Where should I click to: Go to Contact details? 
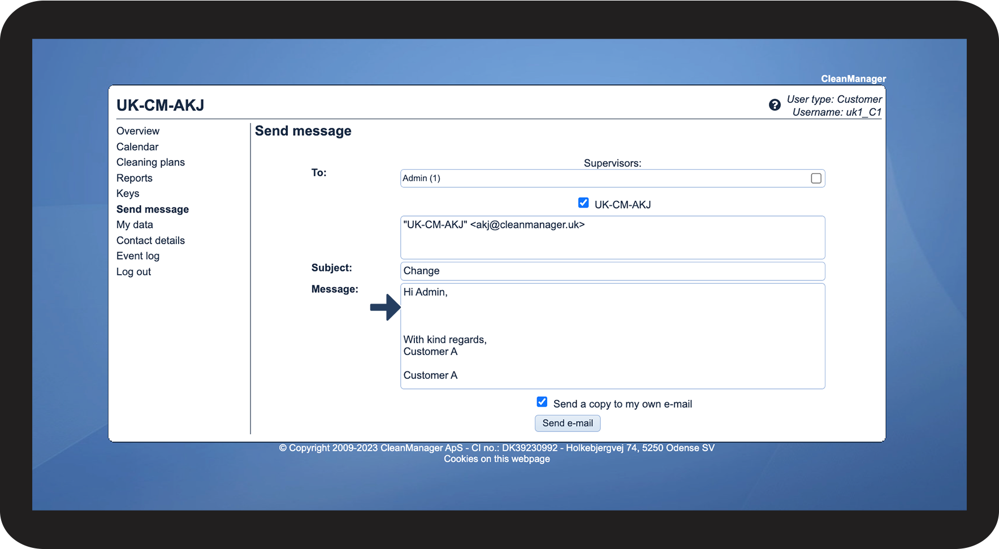150,240
